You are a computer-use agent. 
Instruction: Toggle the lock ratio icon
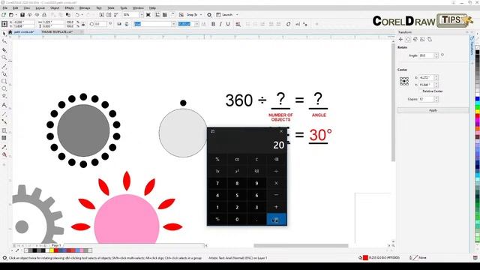83,24
